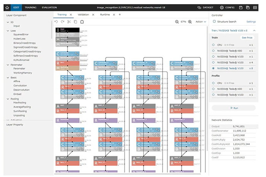This screenshot has height=177, width=266.
Task: Select NVIDIA Tesla K80 for Train
Action: point(213,51)
